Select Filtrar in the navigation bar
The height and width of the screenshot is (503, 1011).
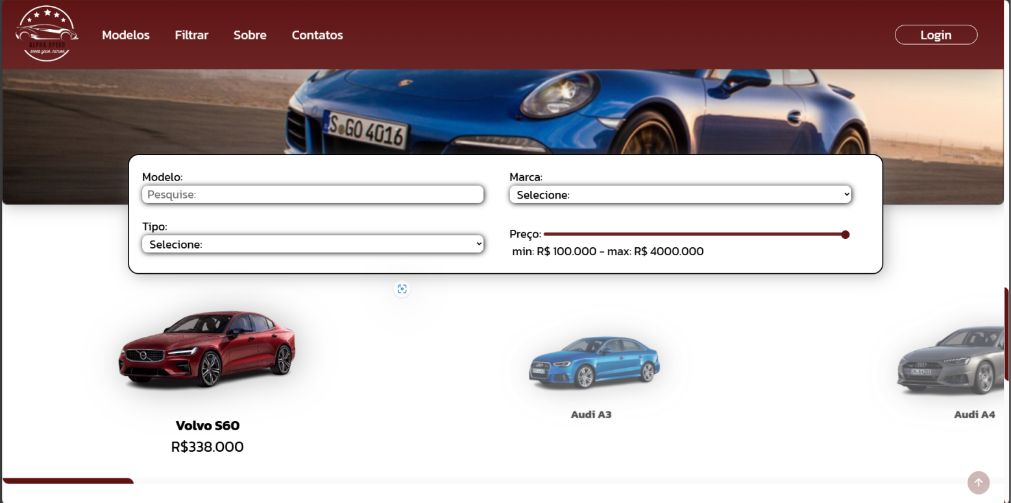[x=191, y=35]
